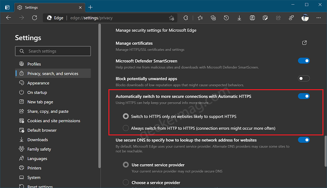
Task: Open the Settings and more menu
Action: (x=319, y=18)
